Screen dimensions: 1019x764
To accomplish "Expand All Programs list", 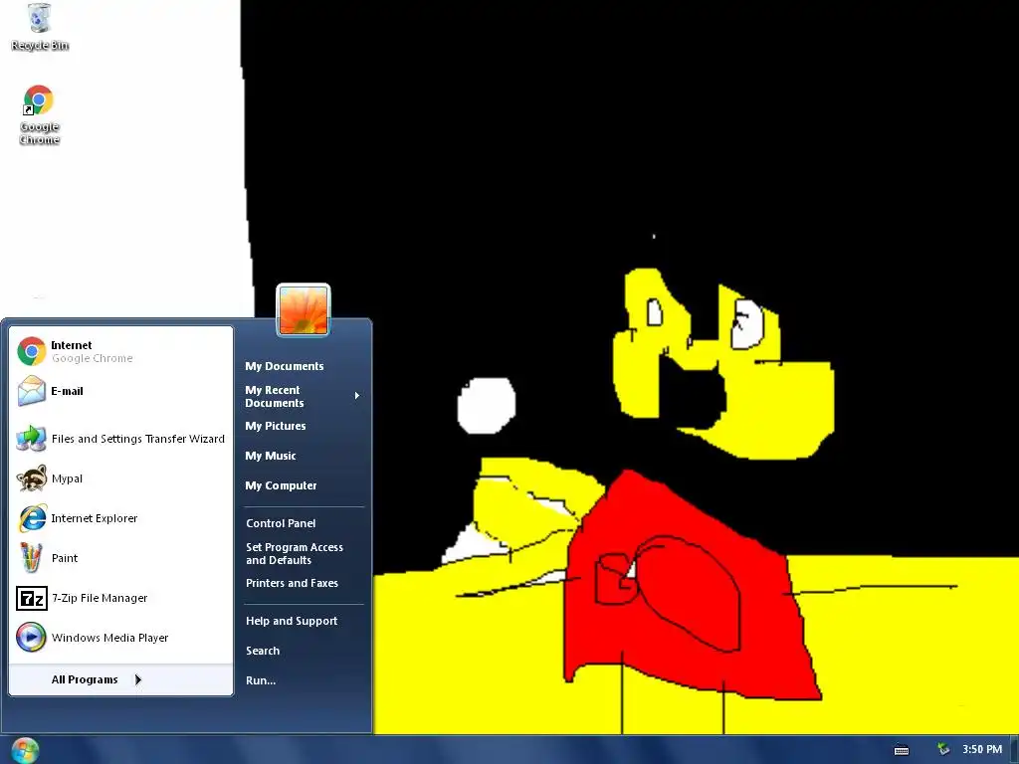I will pyautogui.click(x=120, y=679).
